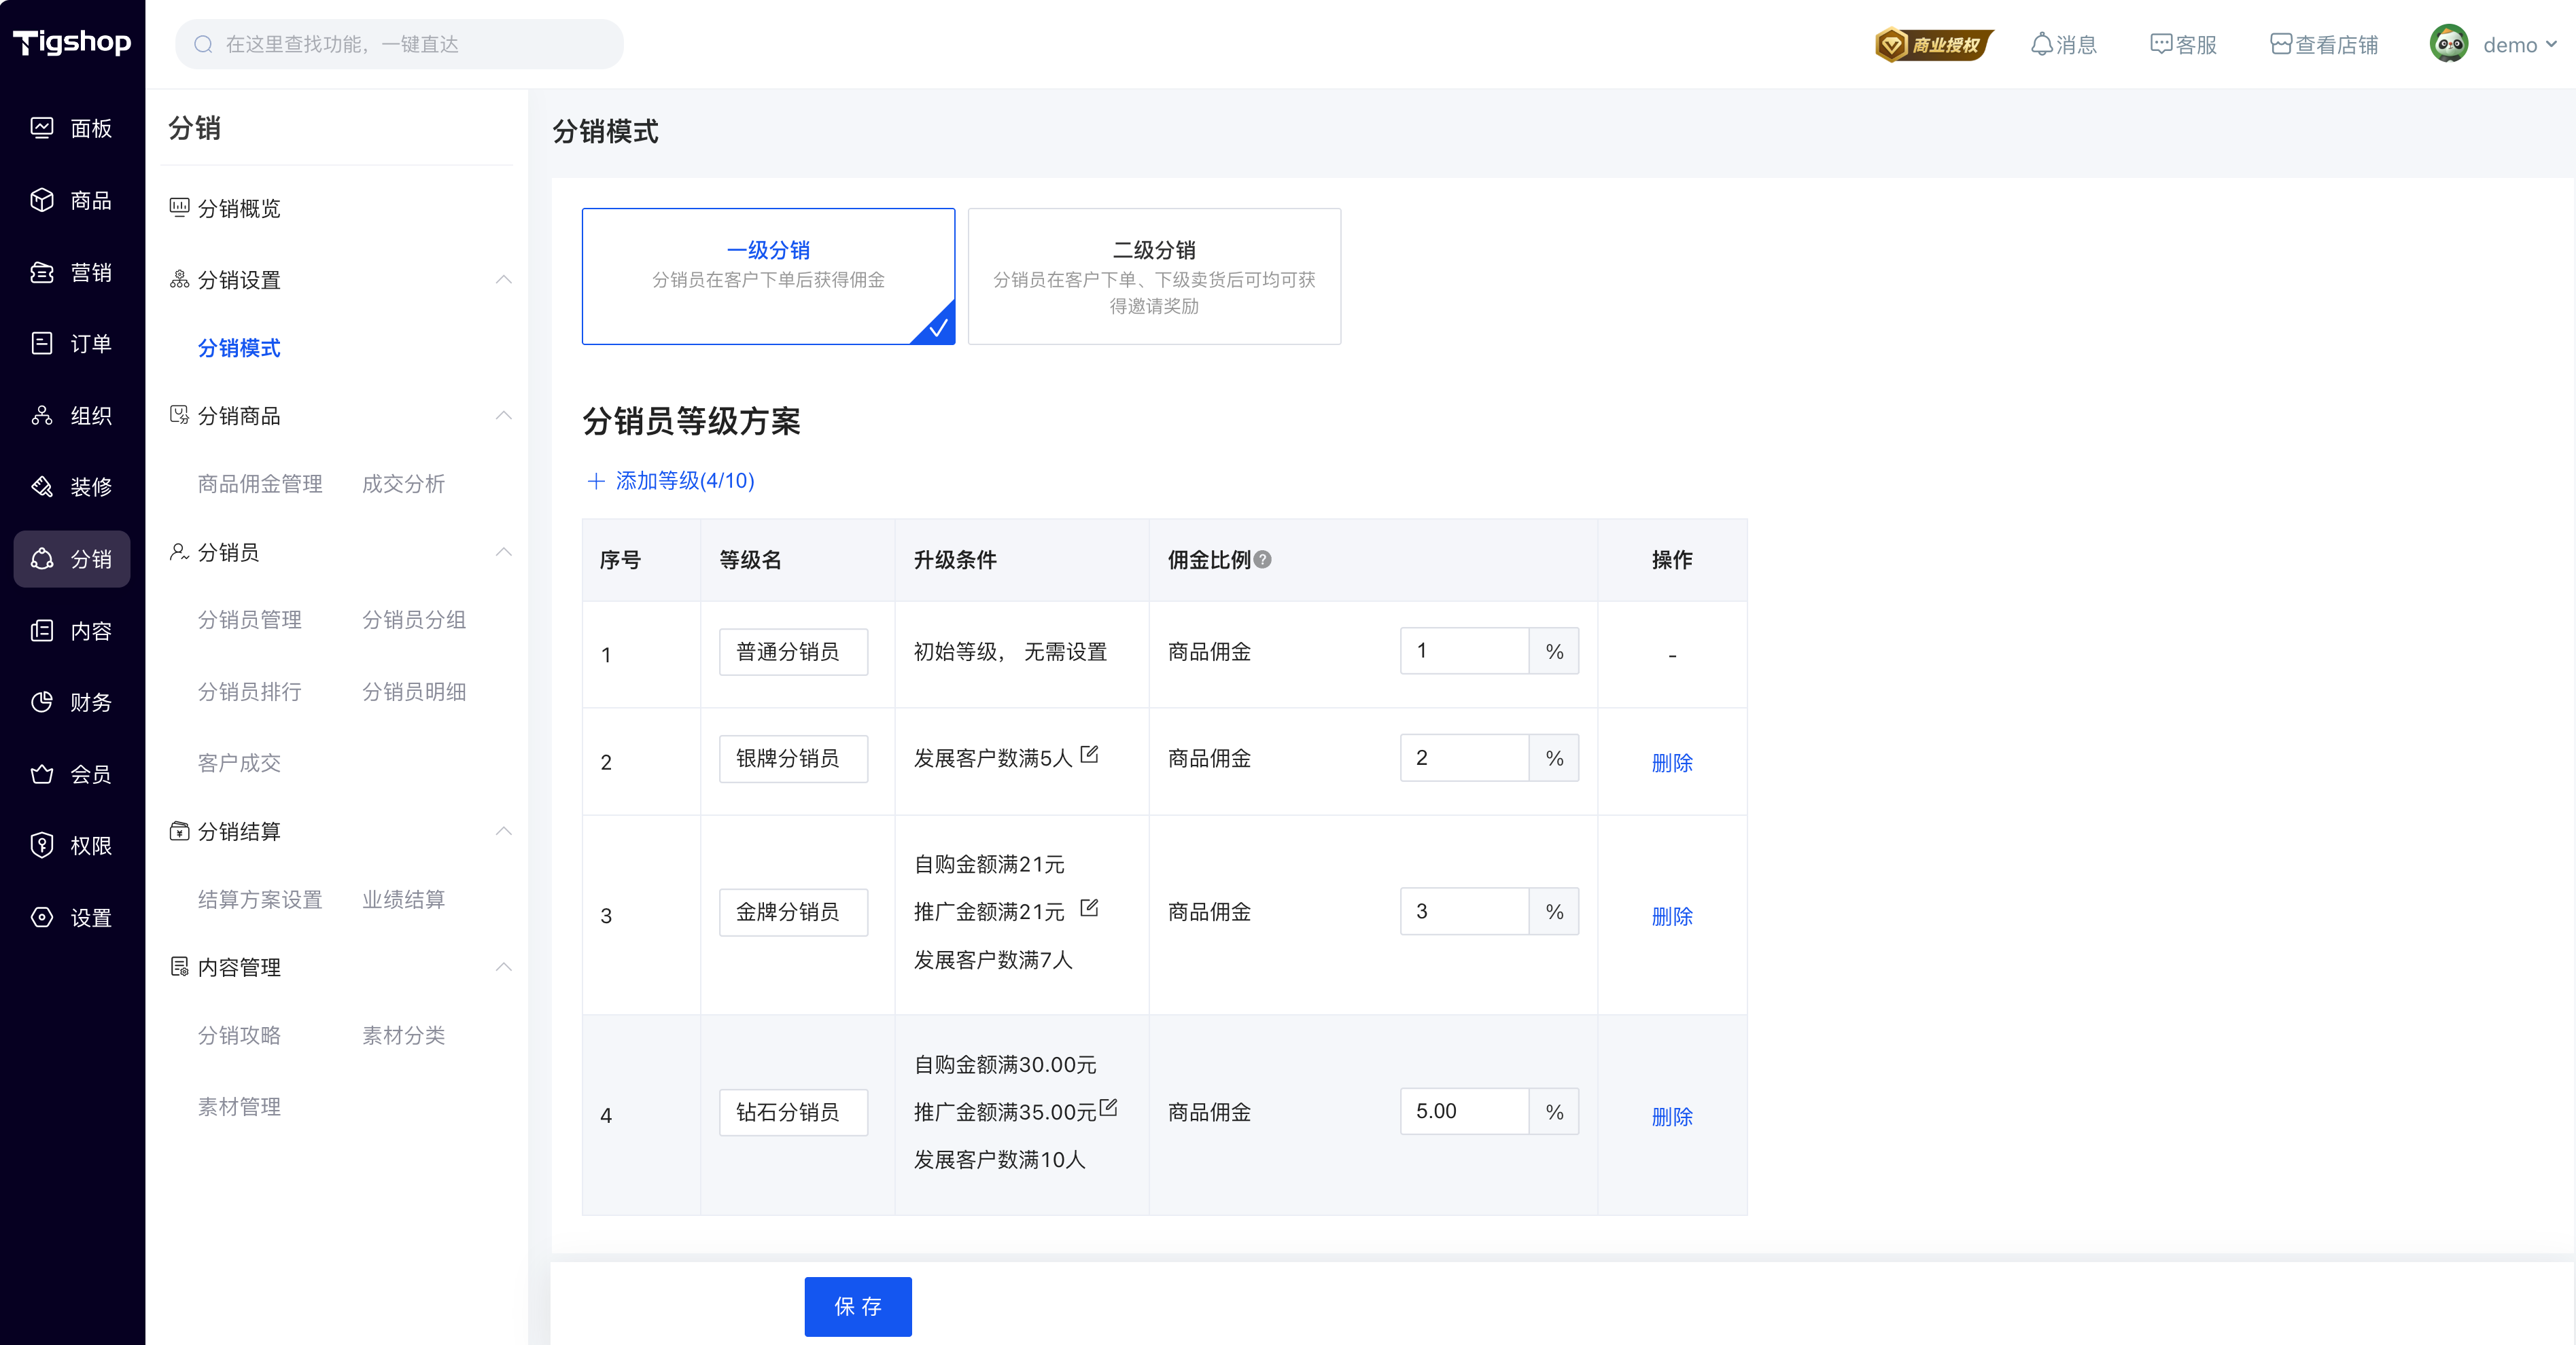This screenshot has height=1345, width=2576.
Task: Go to 分销员排行
Action: [249, 692]
